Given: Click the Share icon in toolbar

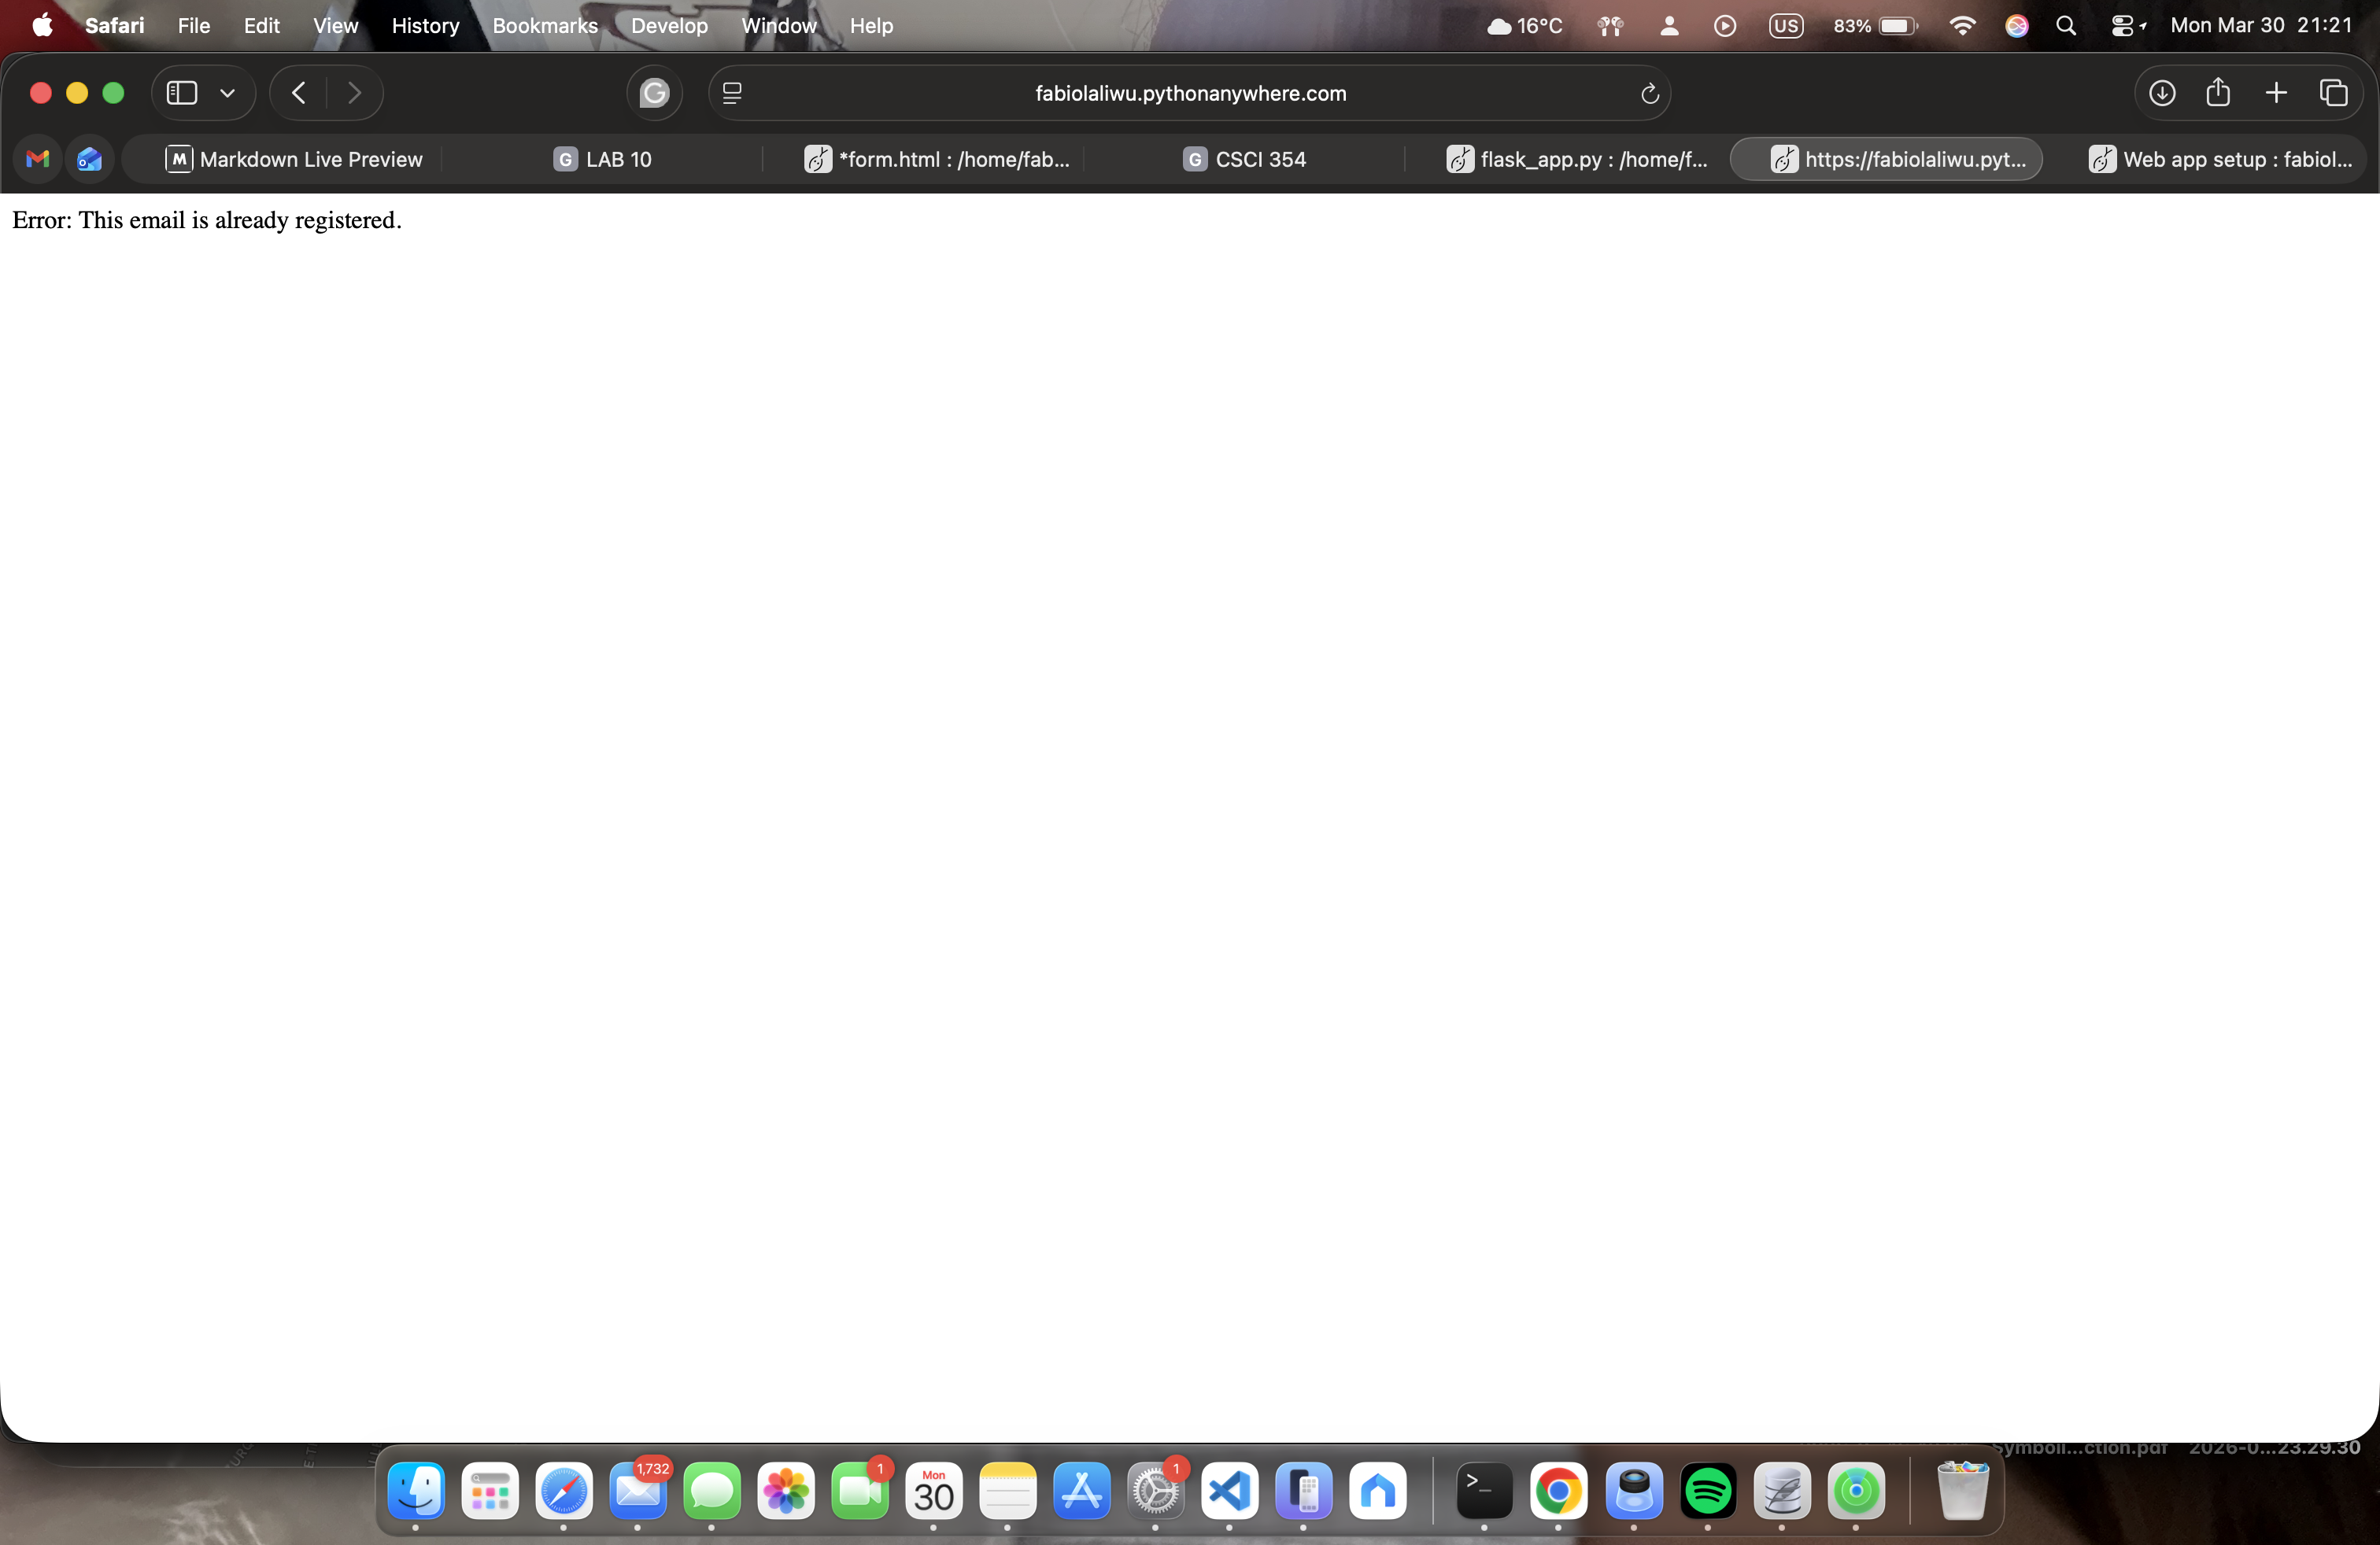Looking at the screenshot, I should [x=2218, y=93].
